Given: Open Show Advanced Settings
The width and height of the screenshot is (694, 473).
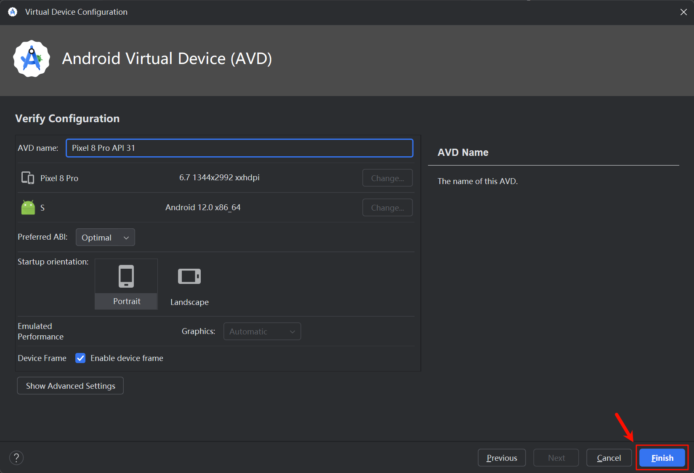Looking at the screenshot, I should click(x=70, y=386).
